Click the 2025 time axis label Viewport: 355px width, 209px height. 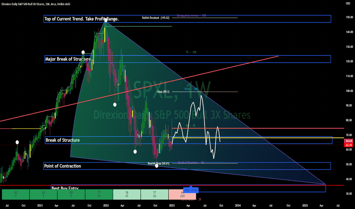[x=305, y=206]
